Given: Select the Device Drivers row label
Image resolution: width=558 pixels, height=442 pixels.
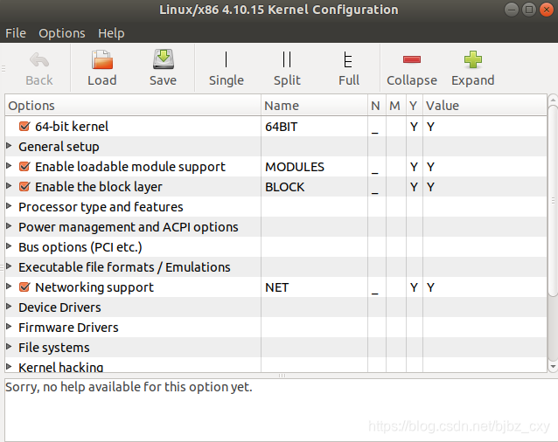Looking at the screenshot, I should point(59,307).
